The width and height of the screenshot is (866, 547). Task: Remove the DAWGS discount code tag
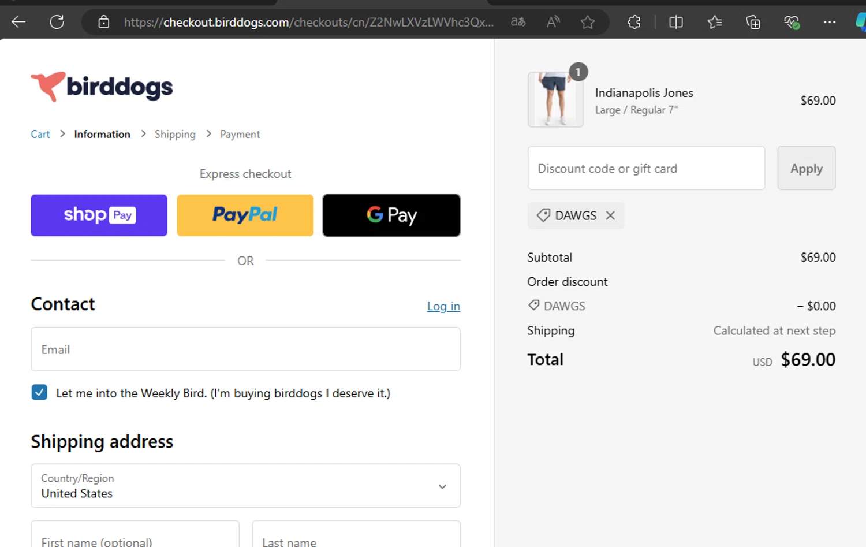tap(610, 215)
